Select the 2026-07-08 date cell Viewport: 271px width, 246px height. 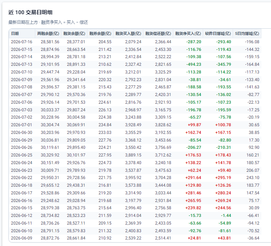[21, 87]
